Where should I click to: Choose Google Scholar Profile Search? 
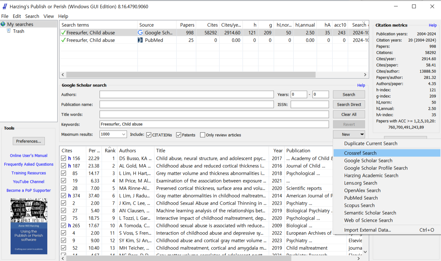point(387,168)
